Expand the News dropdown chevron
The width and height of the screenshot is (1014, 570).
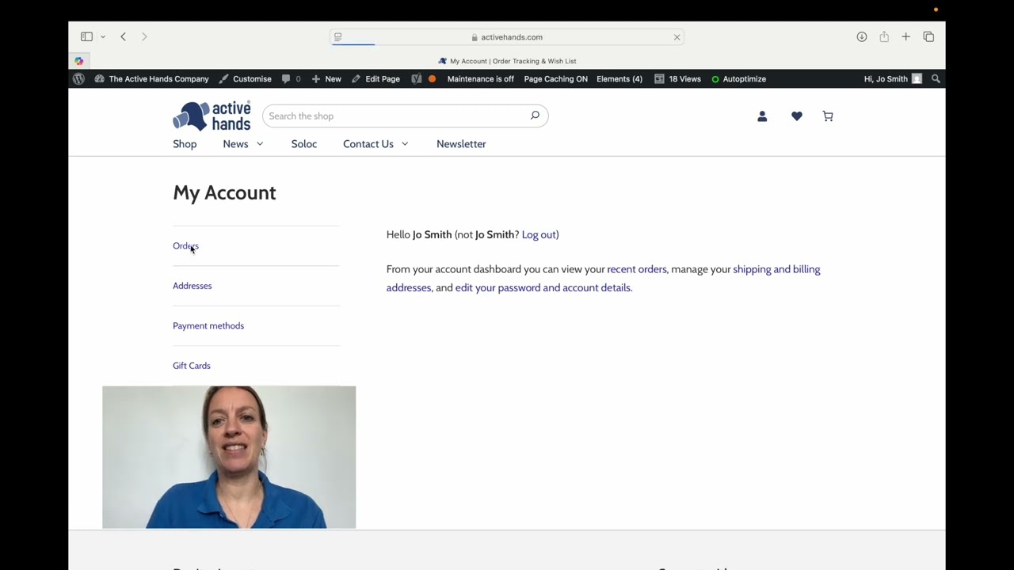coord(260,144)
